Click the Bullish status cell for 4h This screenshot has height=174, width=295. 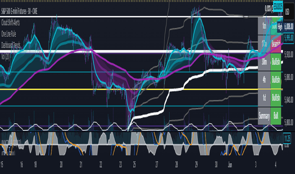276,80
